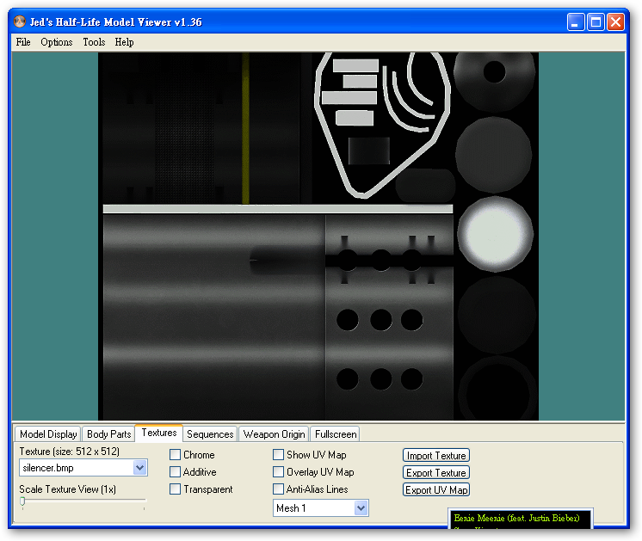Select the Weapon Origin tab
Image resolution: width=642 pixels, height=541 pixels.
pyautogui.click(x=274, y=434)
